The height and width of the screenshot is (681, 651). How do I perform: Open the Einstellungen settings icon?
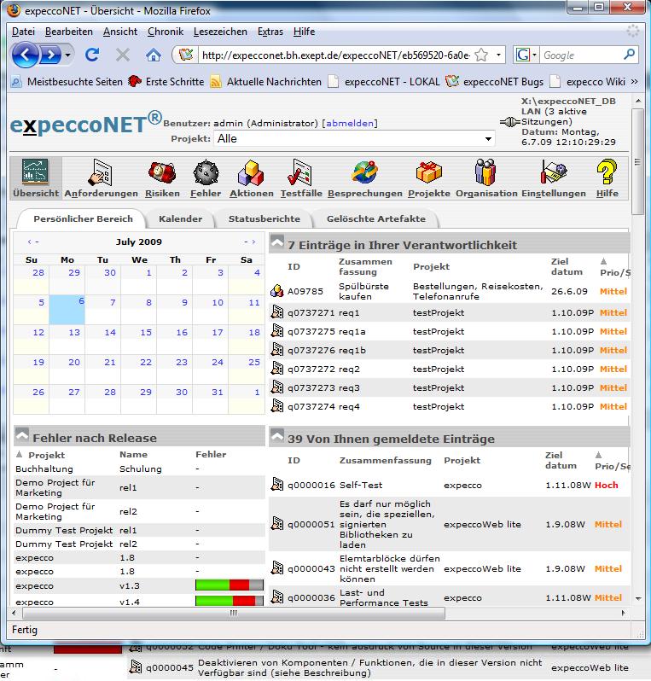click(x=553, y=174)
